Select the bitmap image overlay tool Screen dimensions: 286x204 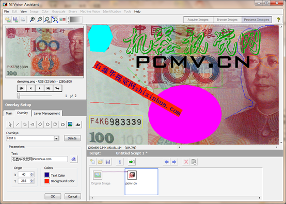coord(70,124)
